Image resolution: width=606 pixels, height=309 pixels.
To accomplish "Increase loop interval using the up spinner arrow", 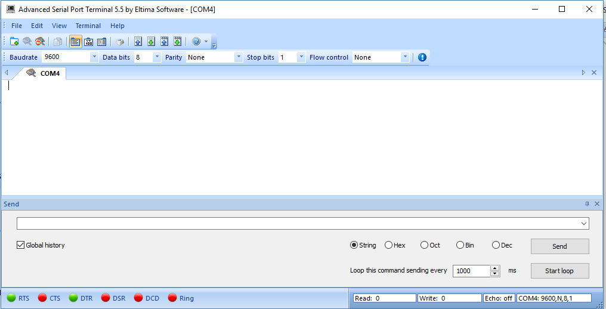I will (x=495, y=268).
